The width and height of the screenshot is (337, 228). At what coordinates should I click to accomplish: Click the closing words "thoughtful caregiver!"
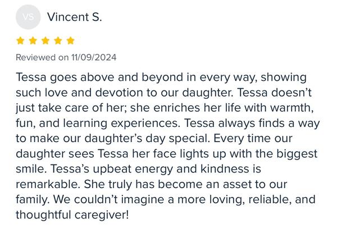[x=72, y=214]
